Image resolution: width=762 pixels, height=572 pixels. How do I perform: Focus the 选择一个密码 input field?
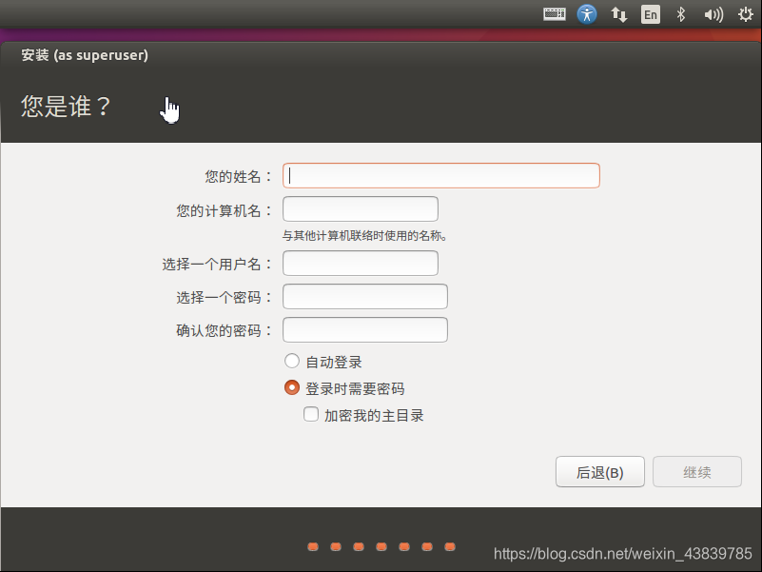coord(365,297)
